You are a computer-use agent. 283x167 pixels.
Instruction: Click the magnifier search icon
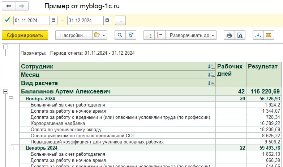tap(120, 35)
